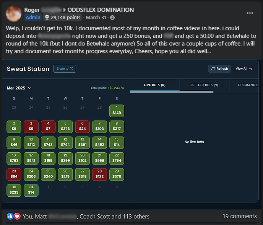This screenshot has height=225, width=263.
Task: Open the three-dot post options menu
Action: (250, 13)
